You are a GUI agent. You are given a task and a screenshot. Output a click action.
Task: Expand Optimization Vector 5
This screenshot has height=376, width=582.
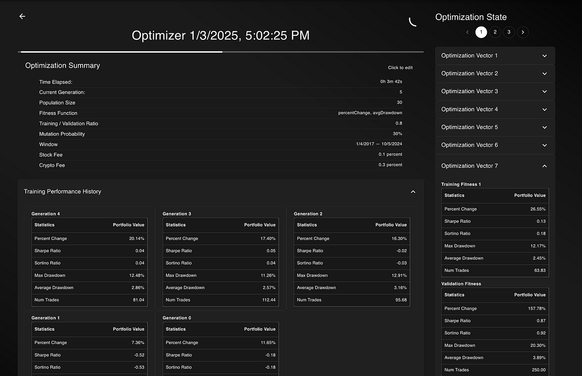click(495, 127)
